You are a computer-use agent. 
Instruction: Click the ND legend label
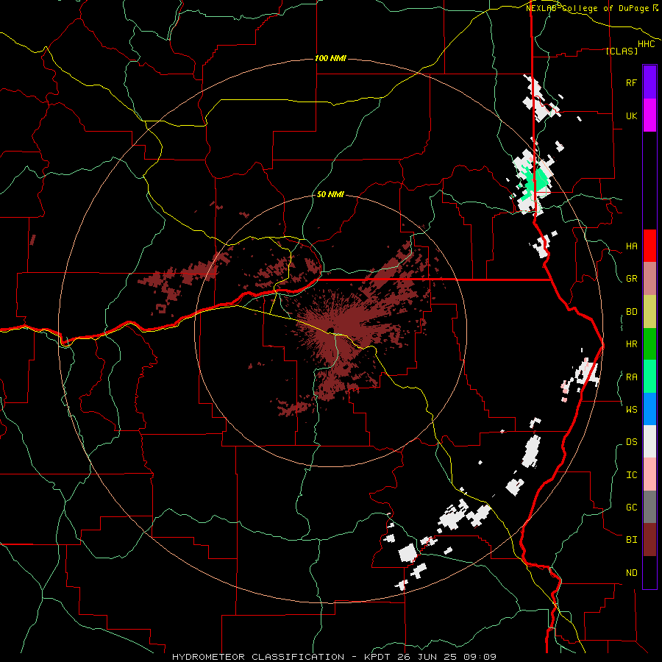[631, 573]
